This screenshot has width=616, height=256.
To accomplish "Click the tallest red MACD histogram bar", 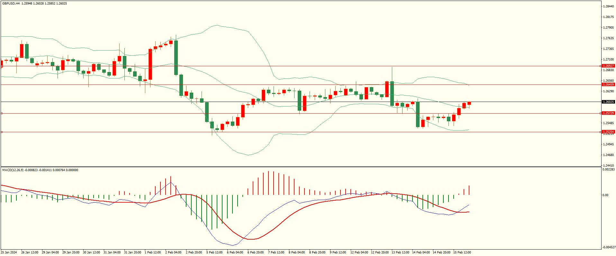I will (x=268, y=183).
